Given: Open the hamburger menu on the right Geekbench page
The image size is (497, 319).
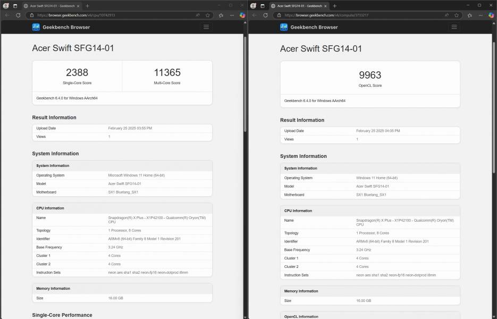Looking at the screenshot, I should pyautogui.click(x=454, y=27).
